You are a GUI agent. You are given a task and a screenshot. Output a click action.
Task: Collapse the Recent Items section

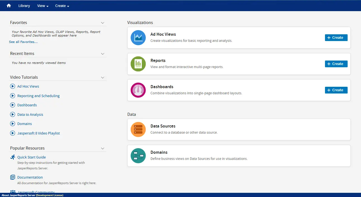pyautogui.click(x=102, y=54)
